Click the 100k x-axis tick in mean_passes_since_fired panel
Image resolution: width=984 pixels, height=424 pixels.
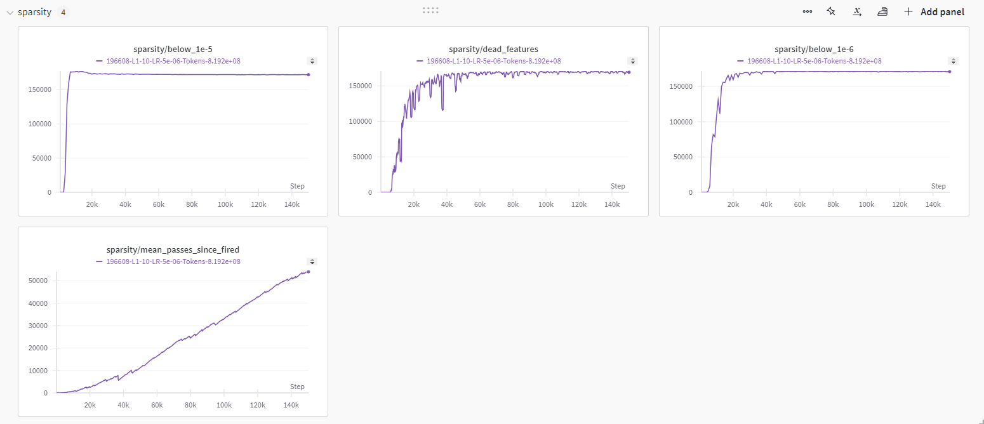[x=224, y=406]
